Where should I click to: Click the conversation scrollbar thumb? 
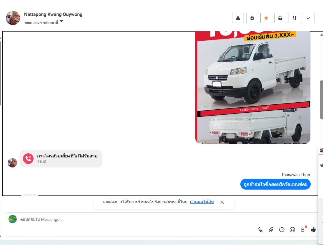(322, 99)
